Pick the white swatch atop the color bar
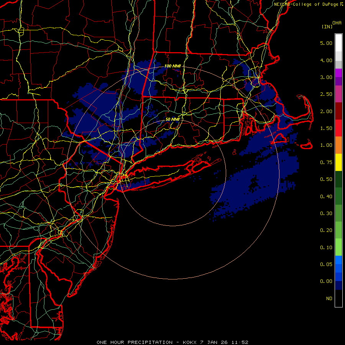 (x=338, y=43)
